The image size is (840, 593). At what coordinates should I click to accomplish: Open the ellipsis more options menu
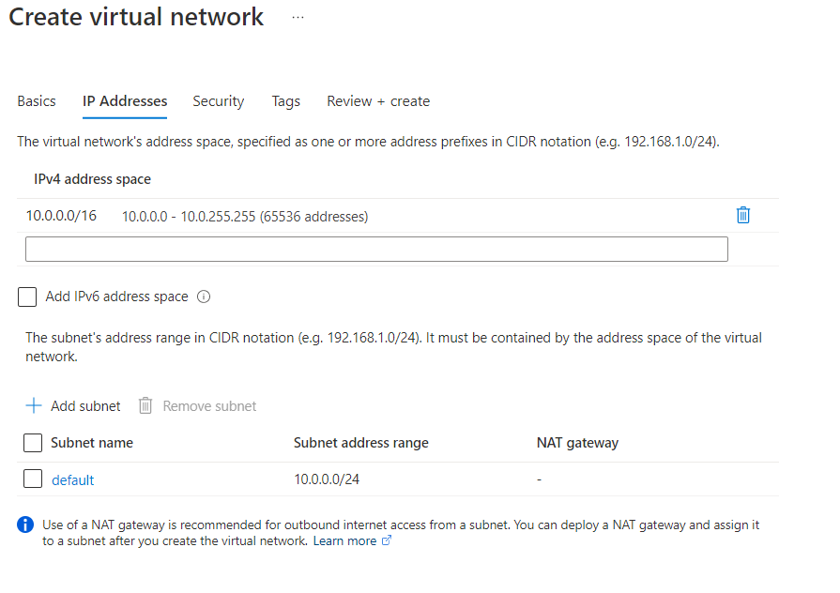pyautogui.click(x=298, y=18)
